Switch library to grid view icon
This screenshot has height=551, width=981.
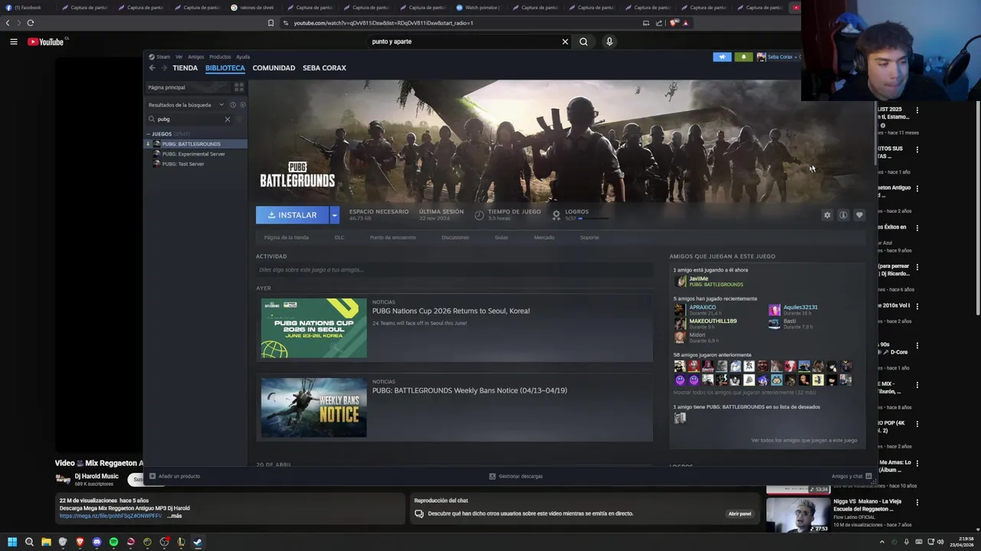click(238, 87)
